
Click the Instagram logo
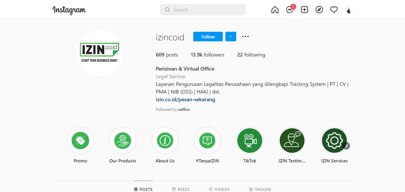point(69,10)
